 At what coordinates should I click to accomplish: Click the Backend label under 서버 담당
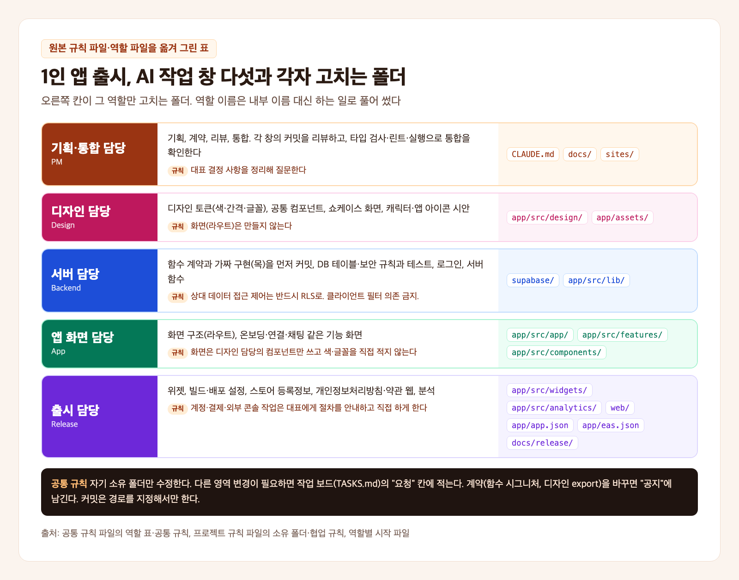66,288
